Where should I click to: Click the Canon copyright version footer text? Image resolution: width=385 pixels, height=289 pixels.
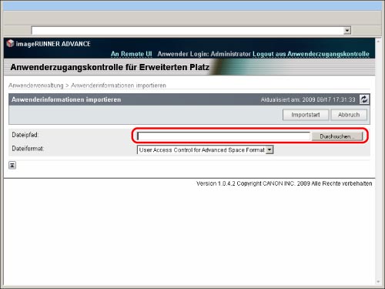click(x=284, y=183)
